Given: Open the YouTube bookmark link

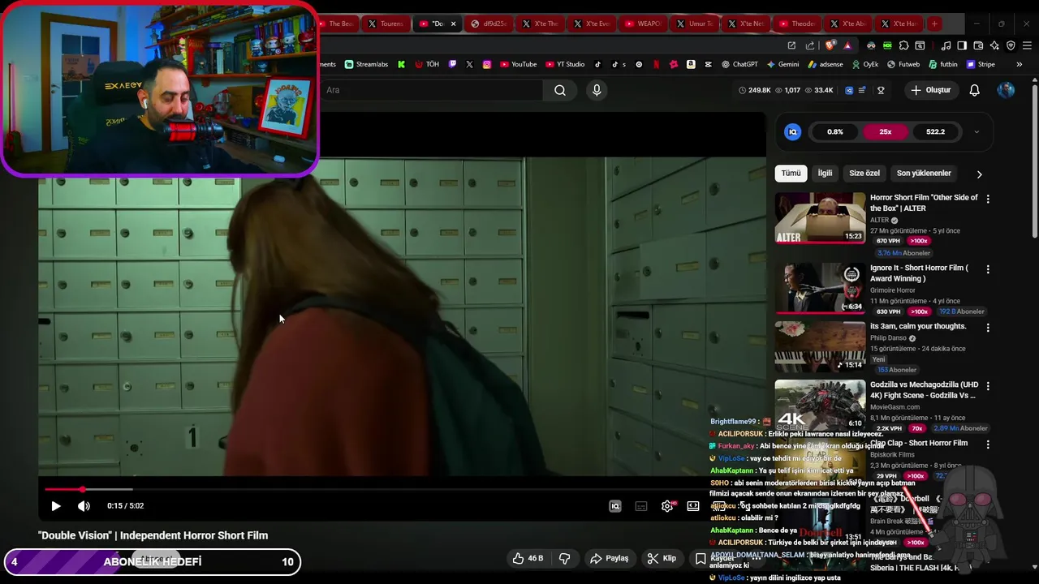Looking at the screenshot, I should coord(518,64).
